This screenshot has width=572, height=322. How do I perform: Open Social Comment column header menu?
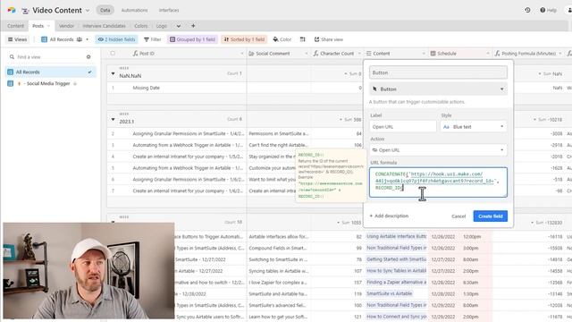pos(278,54)
